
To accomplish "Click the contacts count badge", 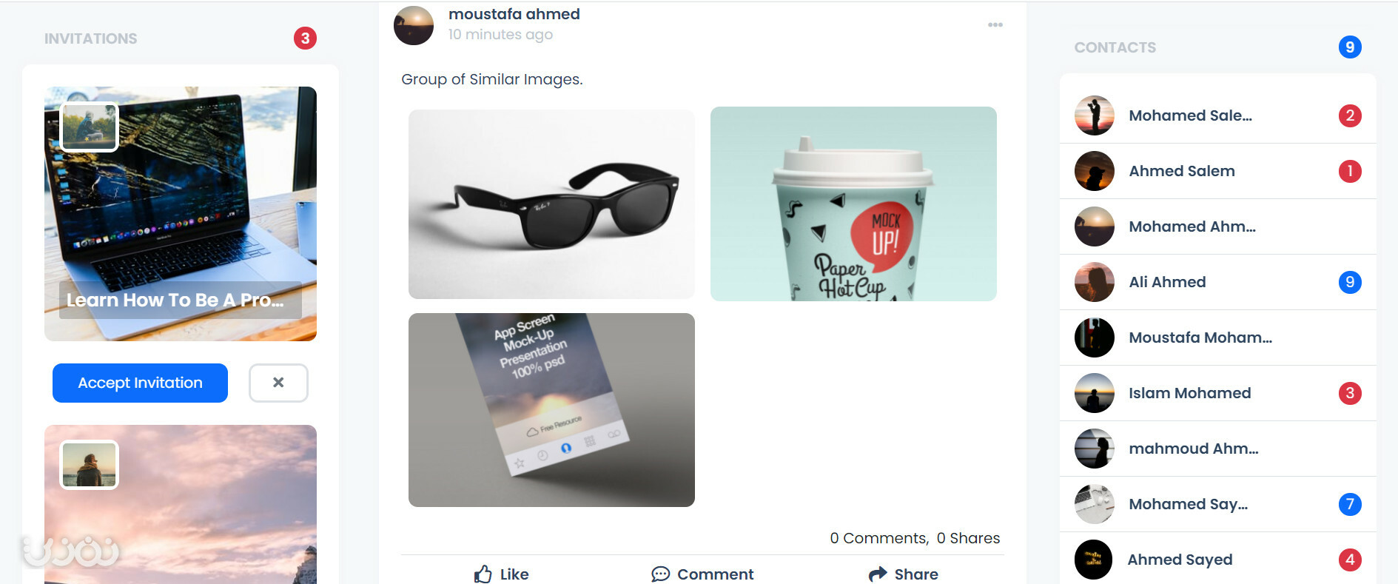I will 1350,47.
